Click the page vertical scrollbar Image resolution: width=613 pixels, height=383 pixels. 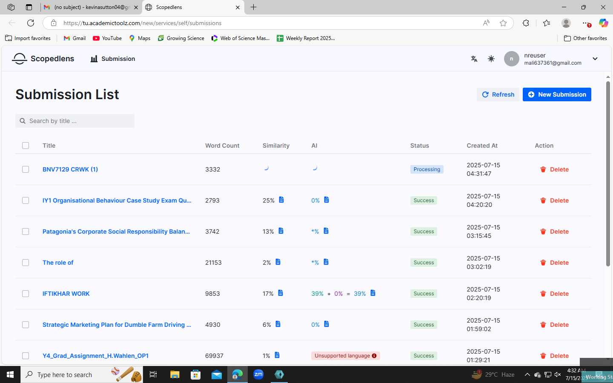pos(608,173)
